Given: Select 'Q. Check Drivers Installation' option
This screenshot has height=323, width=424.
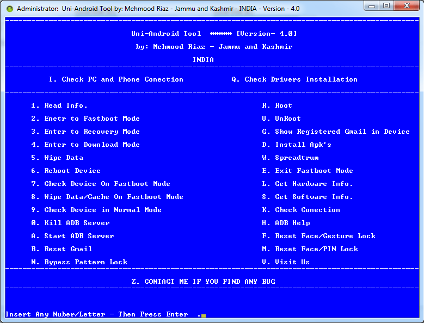Looking at the screenshot, I should coord(294,79).
